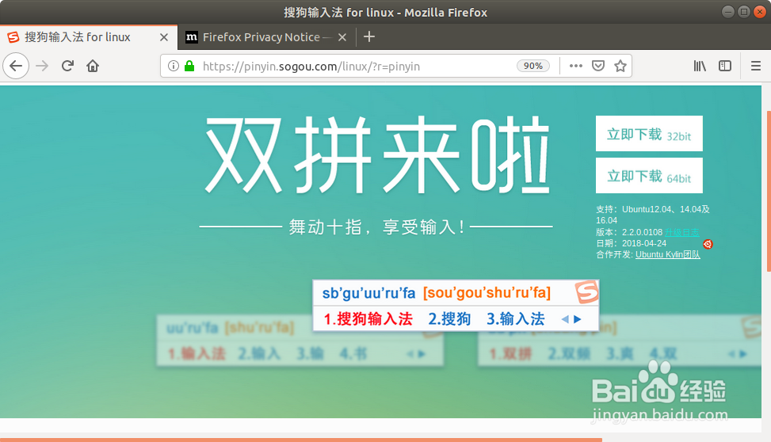Click the Sogou S logo in candidate bar

coord(586,292)
